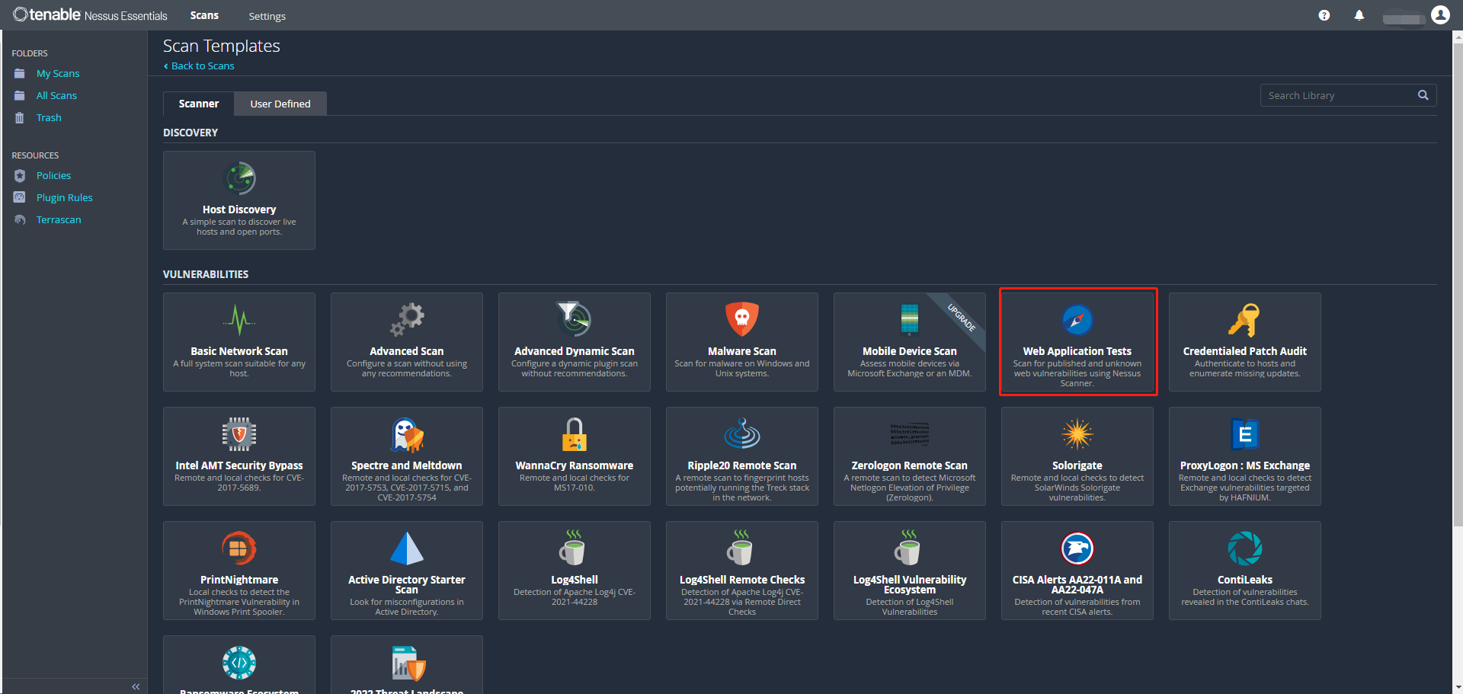Open the Mobile Device Scan phone icon
This screenshot has width=1463, height=694.
[910, 320]
